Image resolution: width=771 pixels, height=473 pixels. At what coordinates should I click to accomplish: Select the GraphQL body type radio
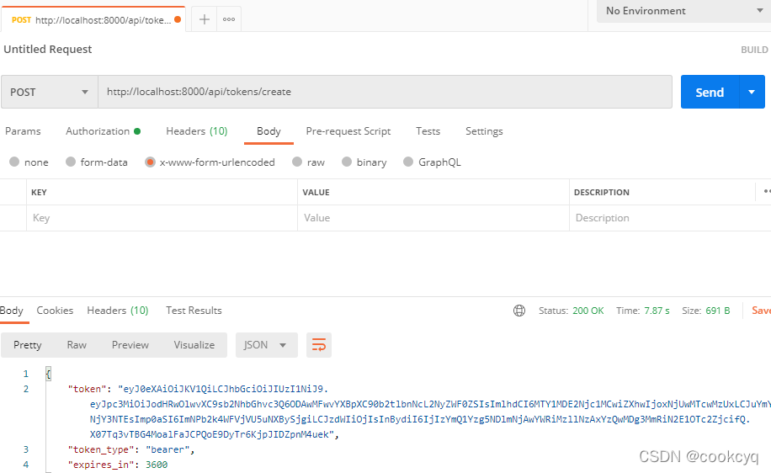coord(408,162)
